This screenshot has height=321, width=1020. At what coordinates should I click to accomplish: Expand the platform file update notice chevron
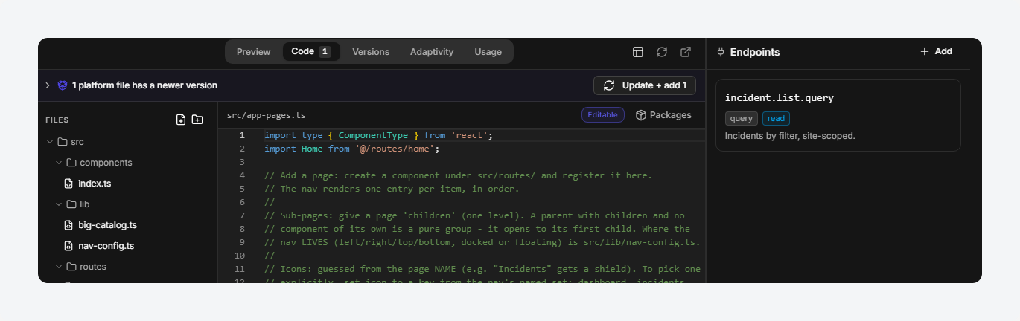(48, 85)
